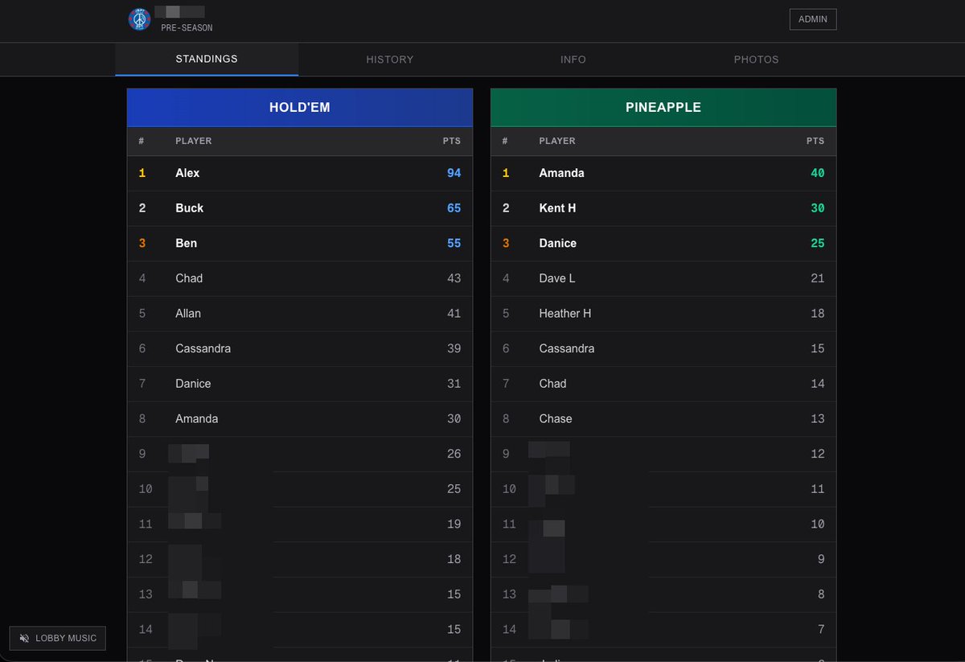Click Alex's 94 points value
The height and width of the screenshot is (662, 965).
pyautogui.click(x=454, y=173)
